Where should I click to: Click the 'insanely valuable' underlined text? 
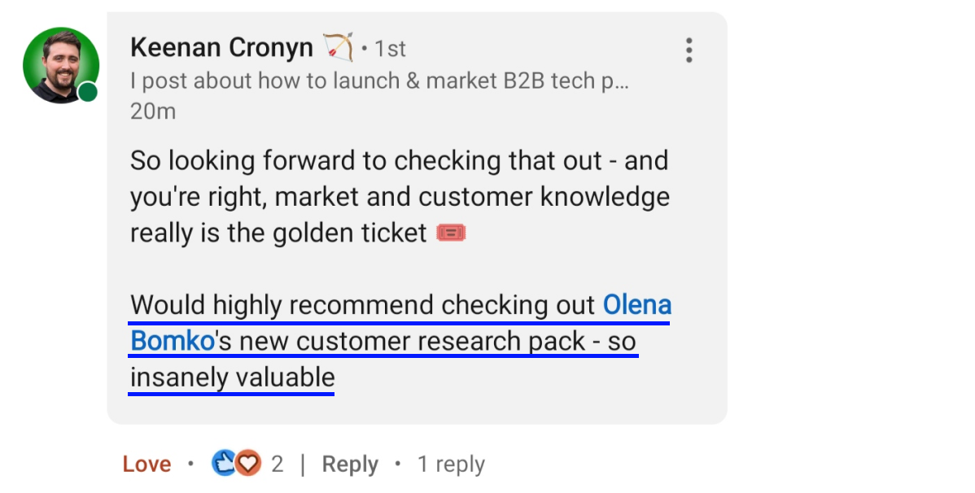pyautogui.click(x=232, y=377)
